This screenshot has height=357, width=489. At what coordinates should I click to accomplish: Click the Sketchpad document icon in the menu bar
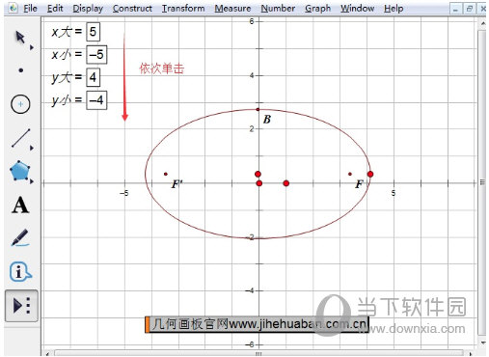coord(13,8)
